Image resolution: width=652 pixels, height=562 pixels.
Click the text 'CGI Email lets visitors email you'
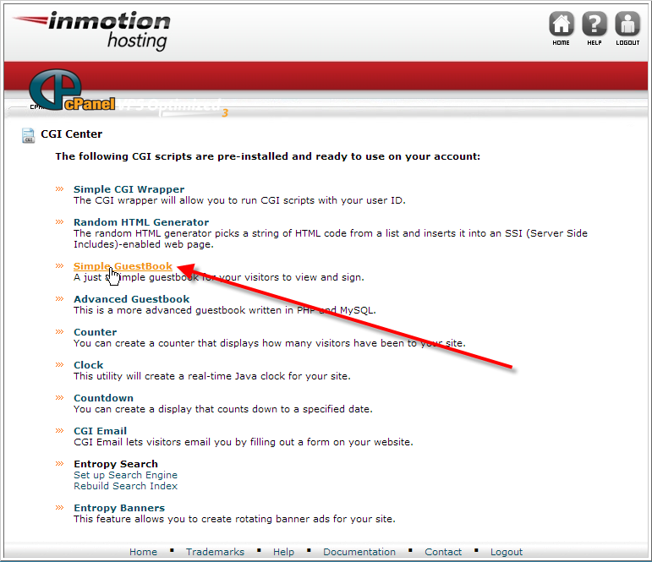(x=154, y=442)
